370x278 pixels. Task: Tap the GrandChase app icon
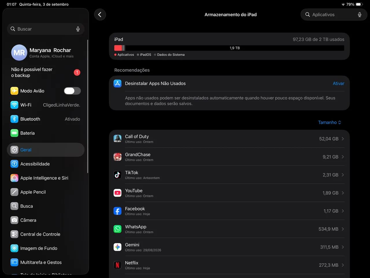pyautogui.click(x=117, y=157)
